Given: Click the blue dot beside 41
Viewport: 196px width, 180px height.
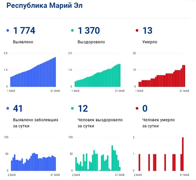Looking at the screenshot, I should coord(8,109).
